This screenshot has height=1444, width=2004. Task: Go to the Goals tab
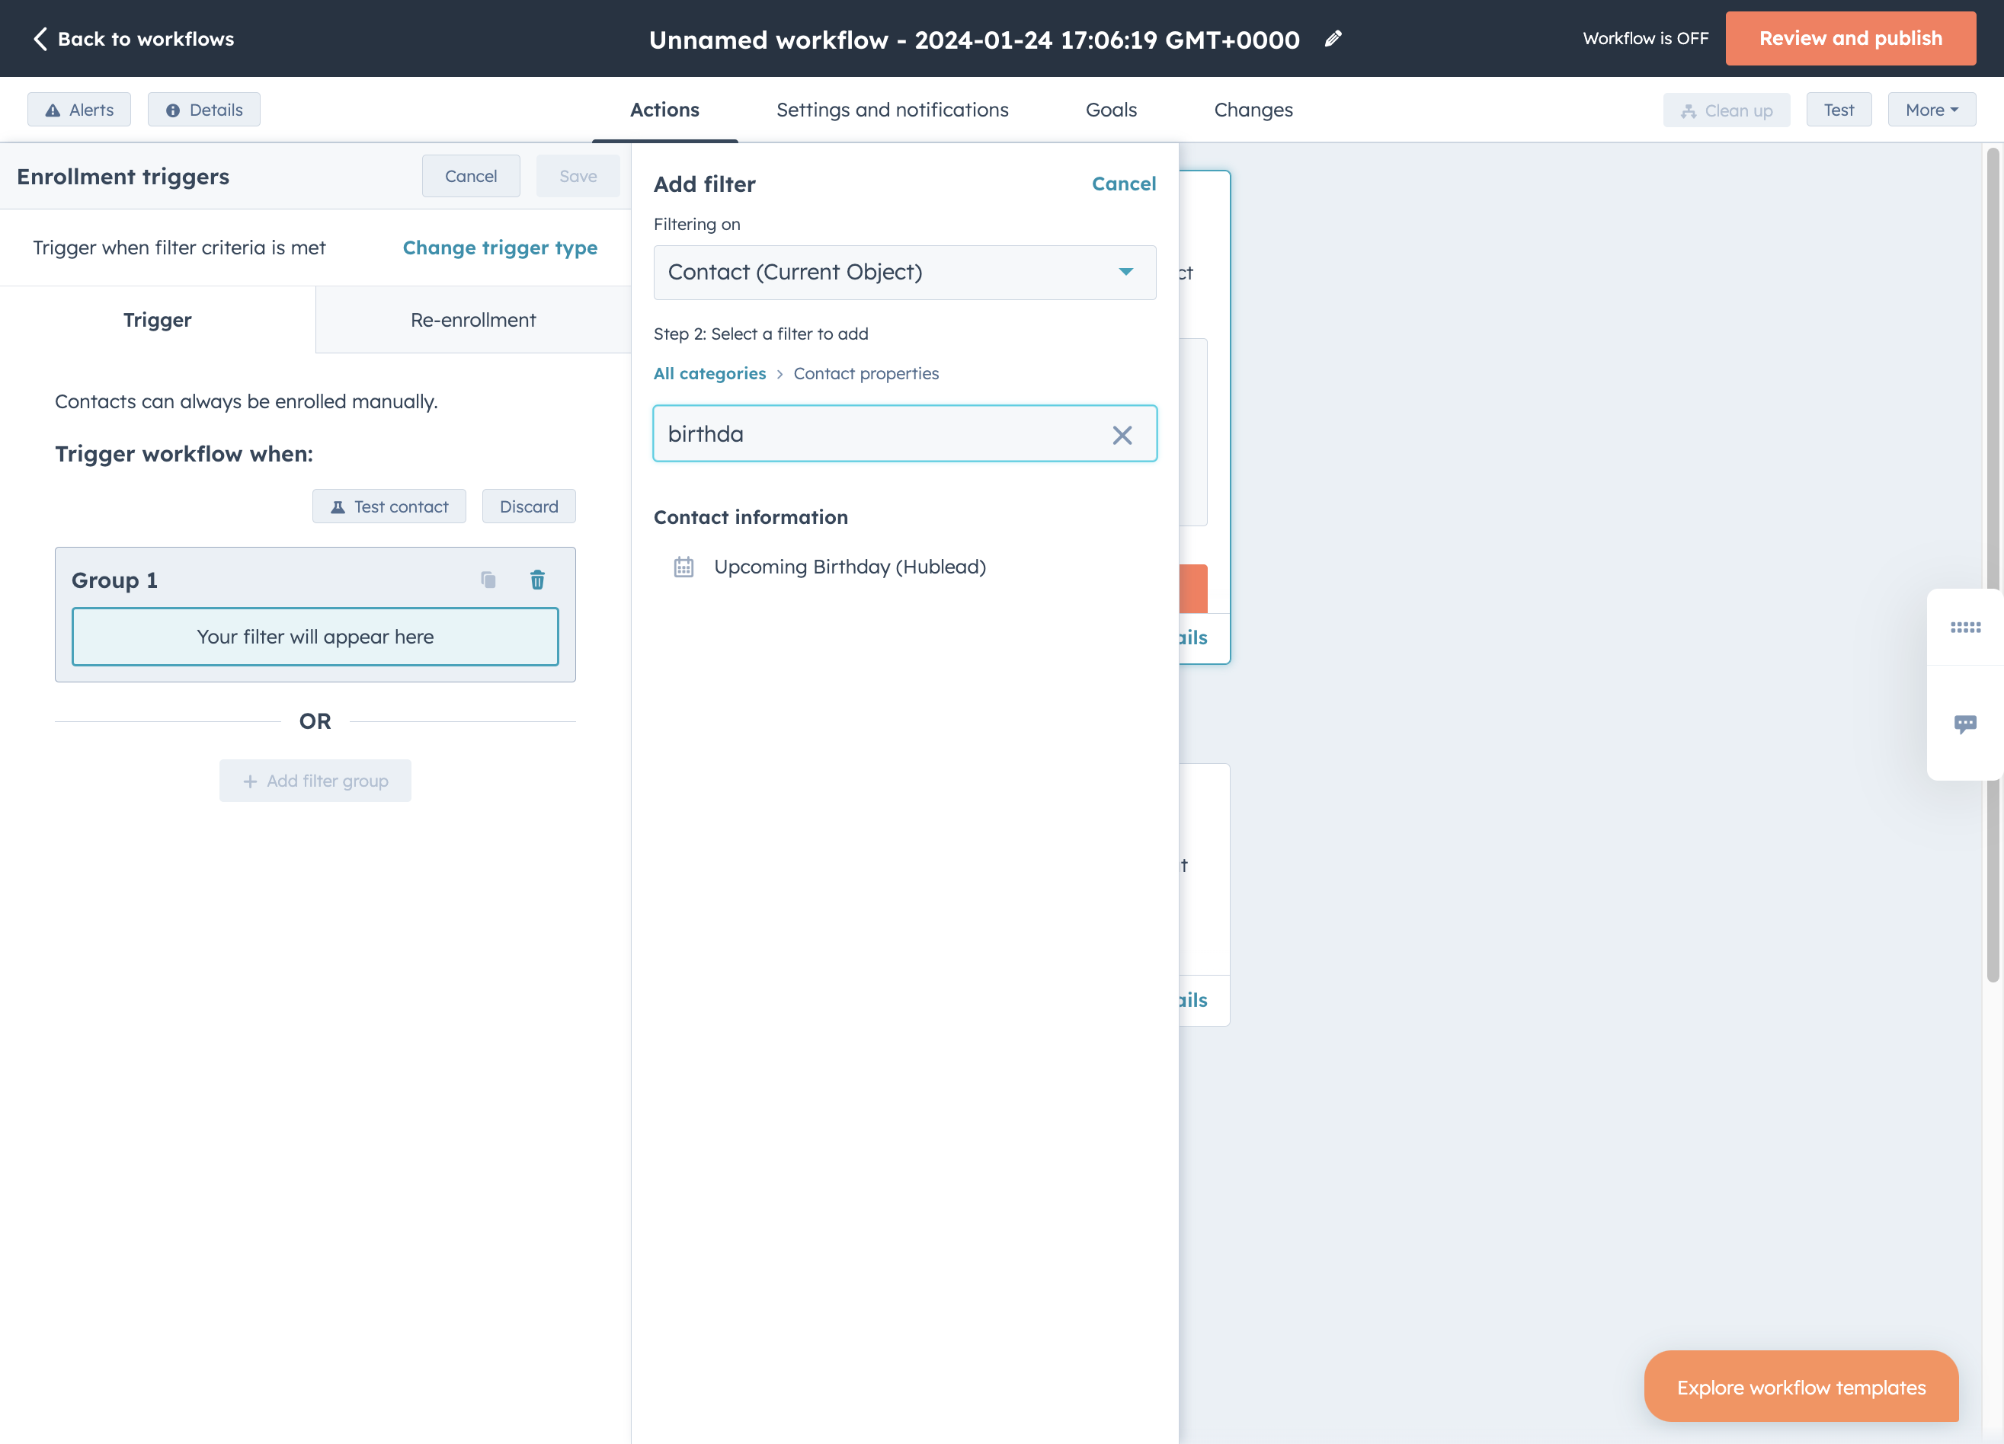[1111, 110]
